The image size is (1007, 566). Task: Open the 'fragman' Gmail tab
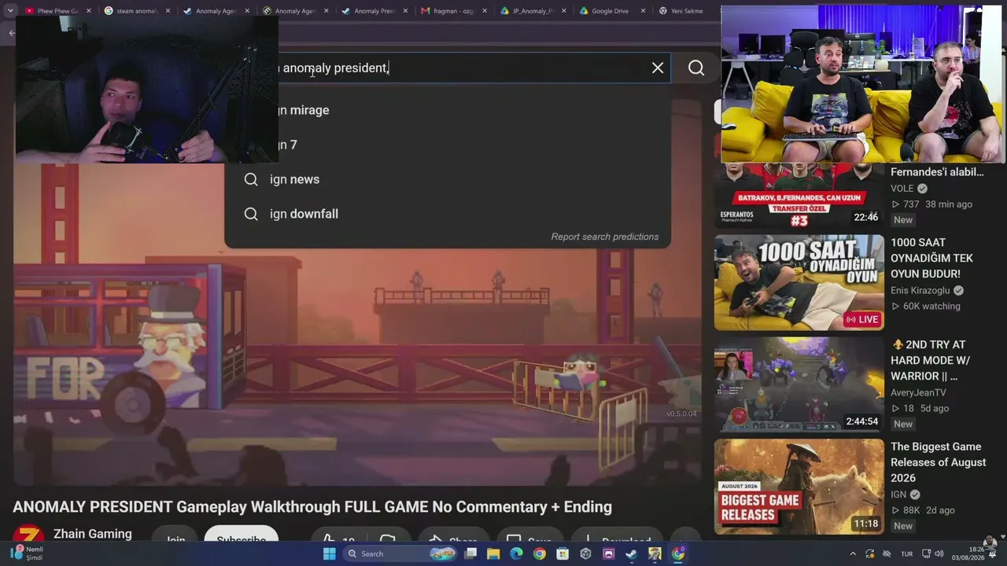tap(454, 11)
